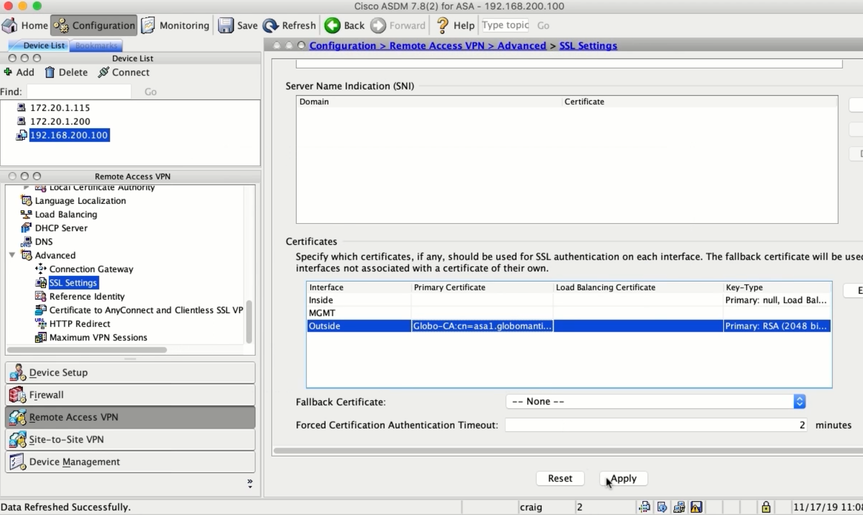Click the DNS tree icon
This screenshot has height=515, width=863.
[26, 241]
